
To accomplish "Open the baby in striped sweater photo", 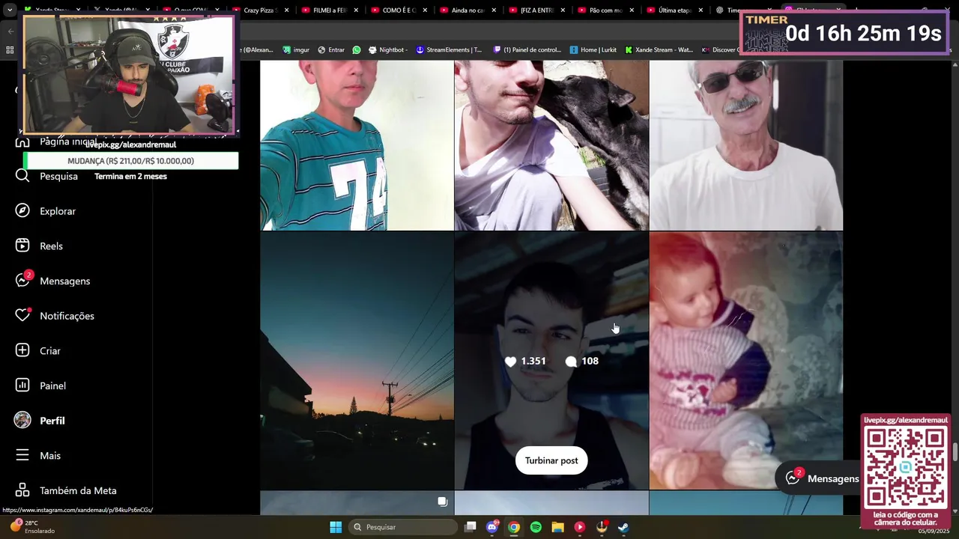I will pyautogui.click(x=746, y=360).
